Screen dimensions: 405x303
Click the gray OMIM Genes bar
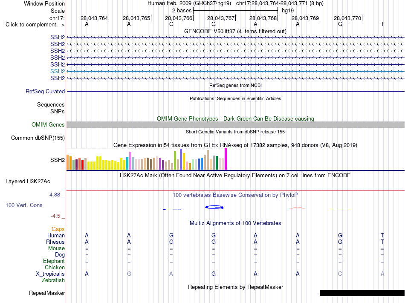coord(235,125)
